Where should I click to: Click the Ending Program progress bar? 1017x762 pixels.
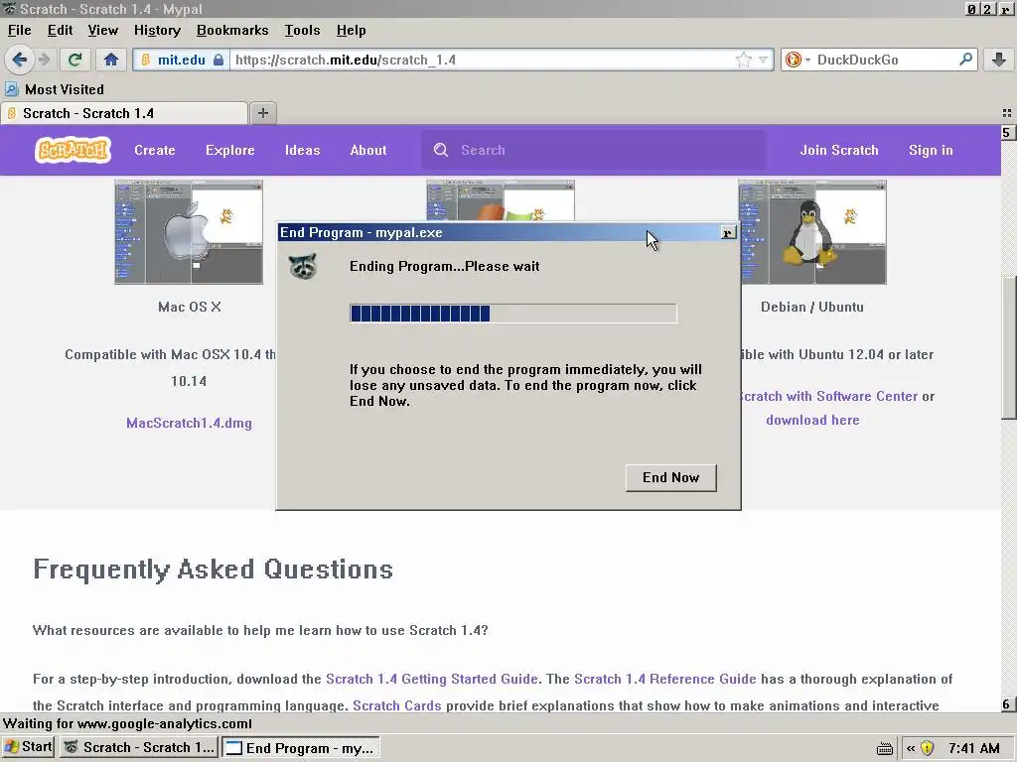[x=513, y=314]
